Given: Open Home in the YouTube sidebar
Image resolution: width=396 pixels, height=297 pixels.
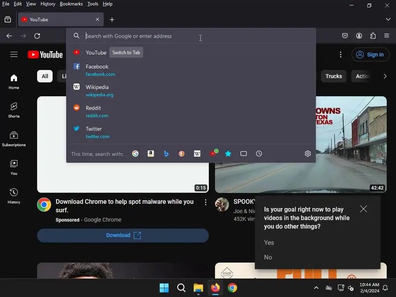Looking at the screenshot, I should click(x=14, y=82).
